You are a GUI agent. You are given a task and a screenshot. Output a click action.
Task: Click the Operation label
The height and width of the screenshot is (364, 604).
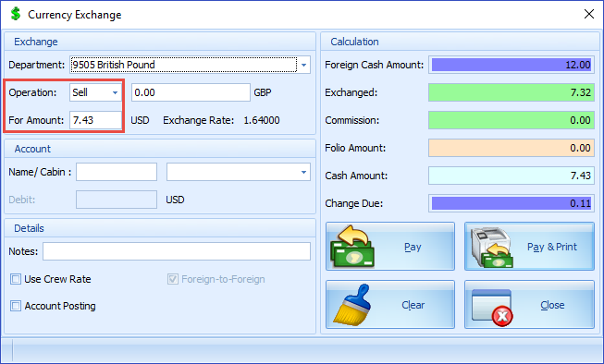tap(32, 92)
